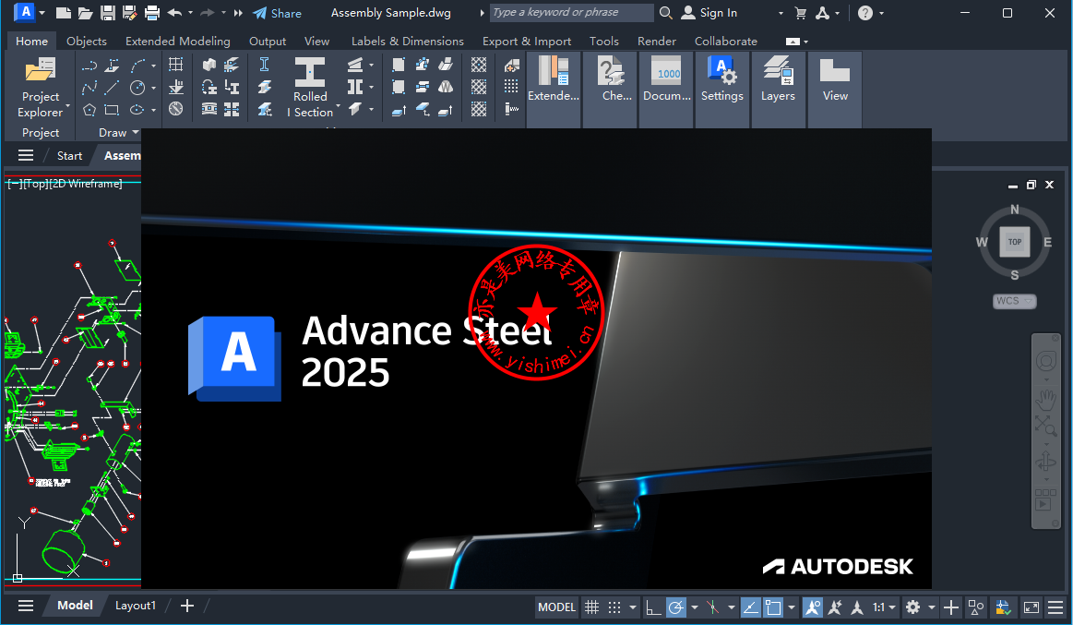The height and width of the screenshot is (625, 1073).
Task: Open the Extended modeling tool palette
Action: point(554,78)
